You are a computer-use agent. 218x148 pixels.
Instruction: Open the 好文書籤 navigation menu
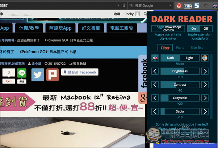click(x=91, y=28)
